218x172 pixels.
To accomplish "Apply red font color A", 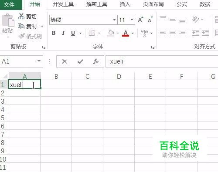I will pos(126,34).
